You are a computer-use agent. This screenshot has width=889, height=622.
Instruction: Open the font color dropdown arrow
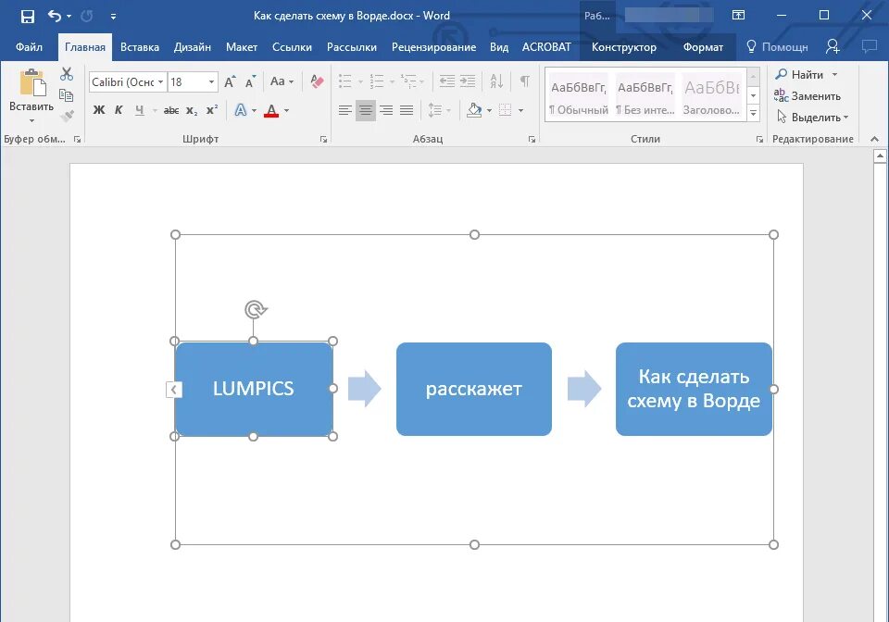point(286,110)
